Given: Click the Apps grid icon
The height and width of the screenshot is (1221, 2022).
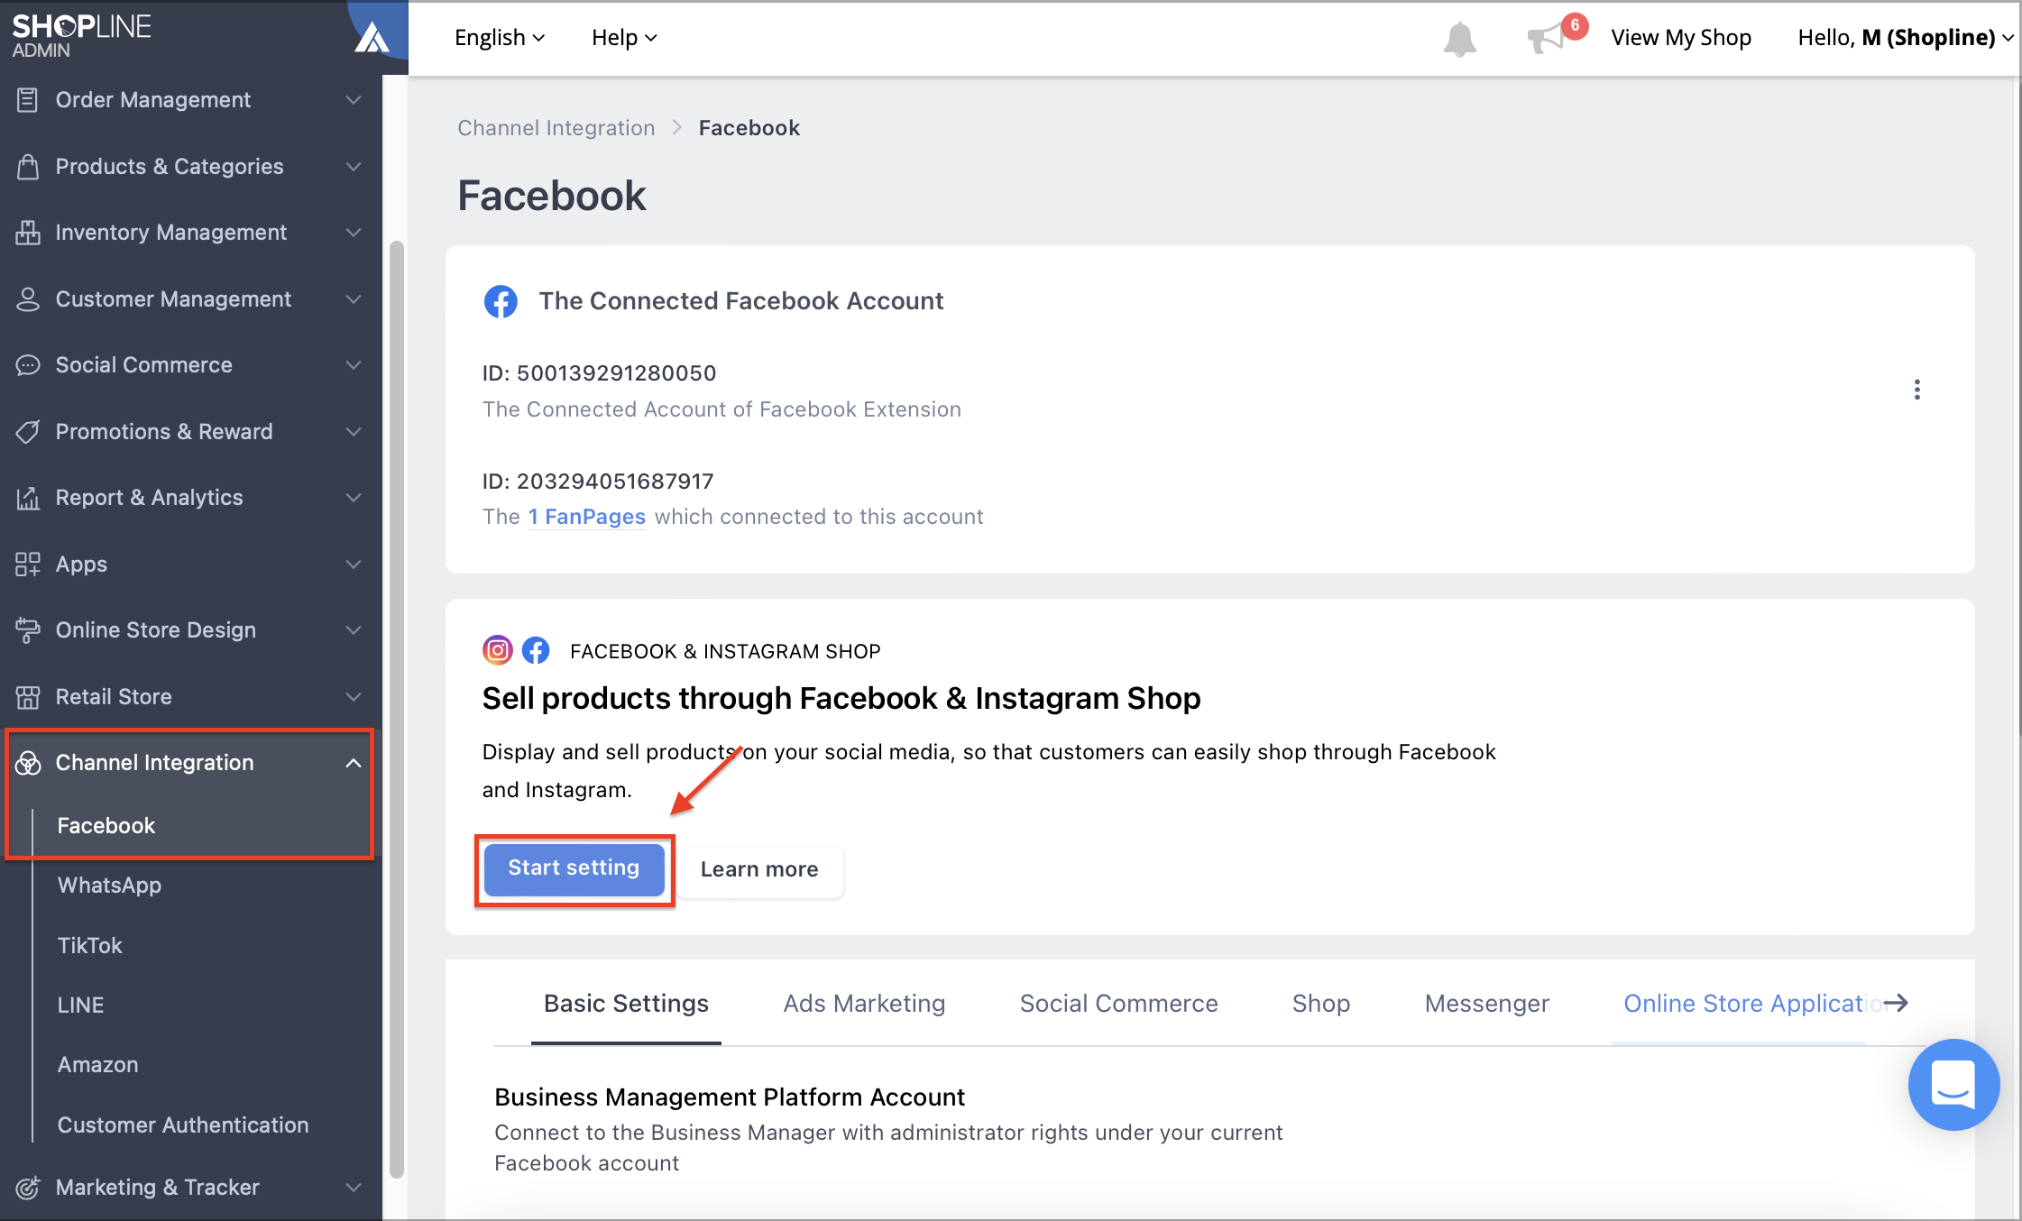Looking at the screenshot, I should pos(28,565).
